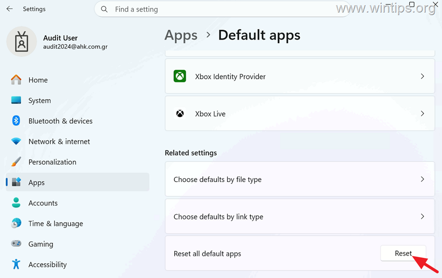
Task: Click the System monitor icon
Action: 16,100
